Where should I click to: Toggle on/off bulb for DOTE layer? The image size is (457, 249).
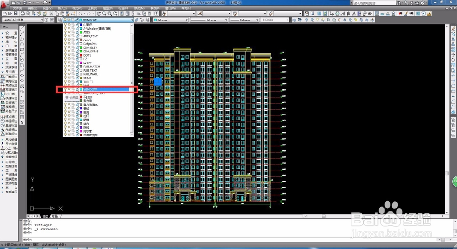tap(65, 55)
